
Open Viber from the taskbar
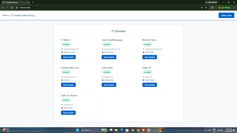click(x=149, y=130)
